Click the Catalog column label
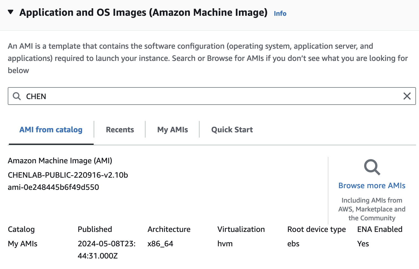Image resolution: width=419 pixels, height=269 pixels. coord(21,229)
